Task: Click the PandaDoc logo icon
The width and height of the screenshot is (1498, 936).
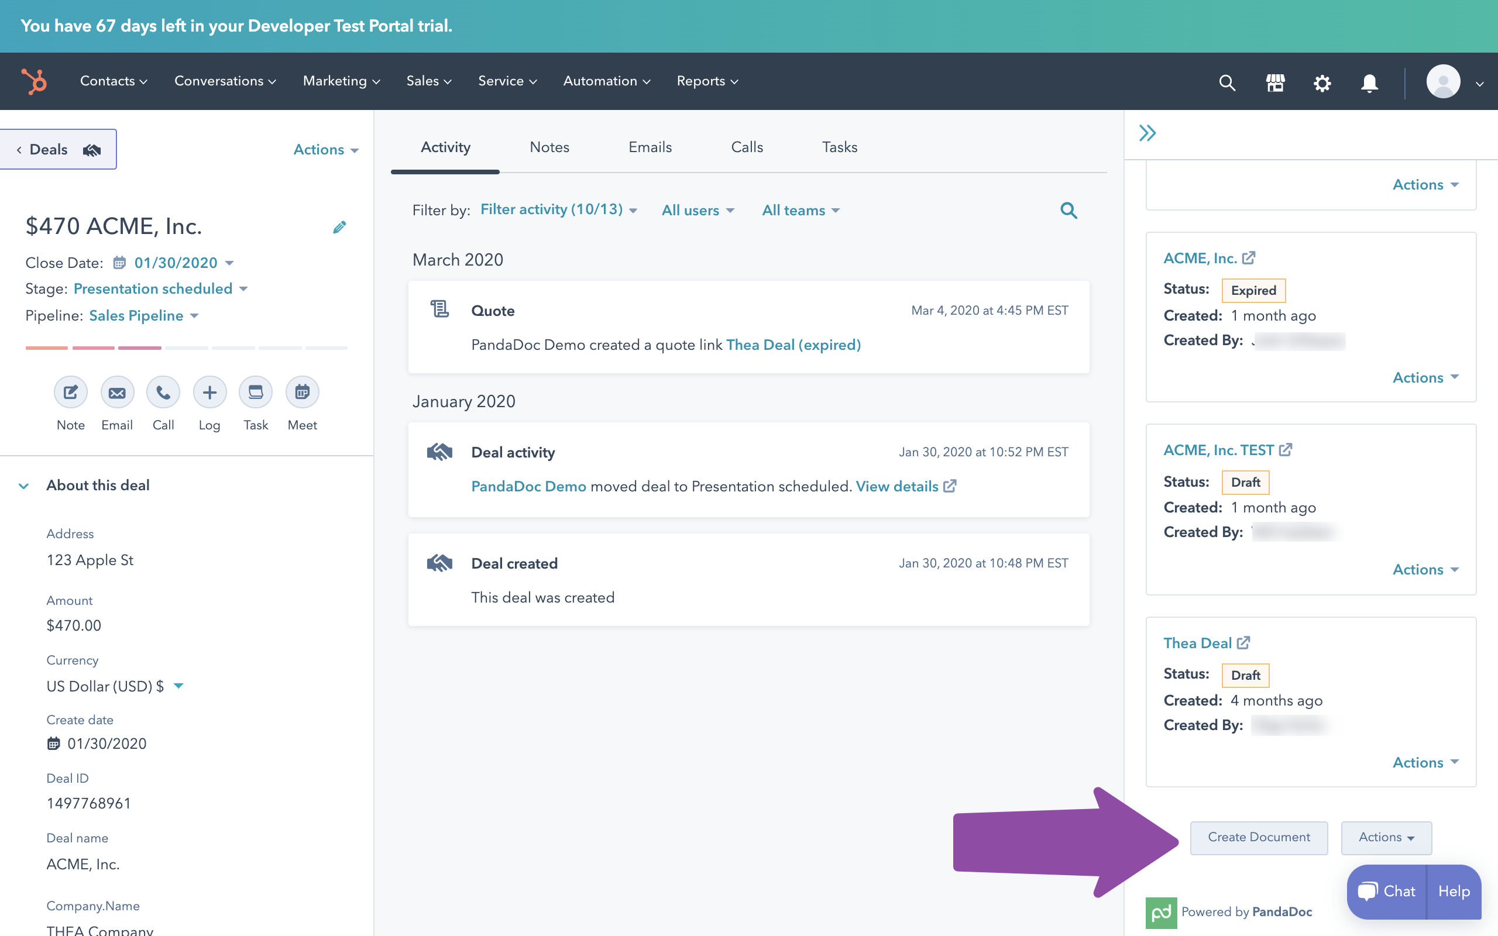Action: click(1162, 913)
